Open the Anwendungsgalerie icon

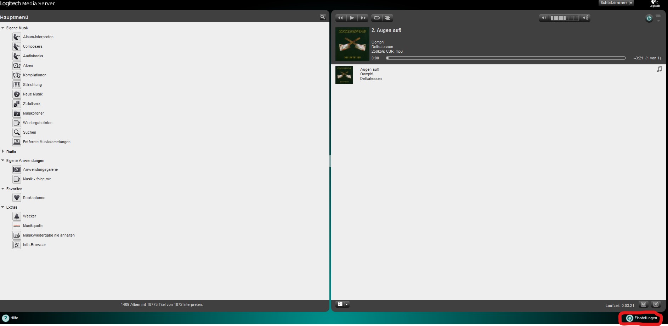click(x=17, y=169)
